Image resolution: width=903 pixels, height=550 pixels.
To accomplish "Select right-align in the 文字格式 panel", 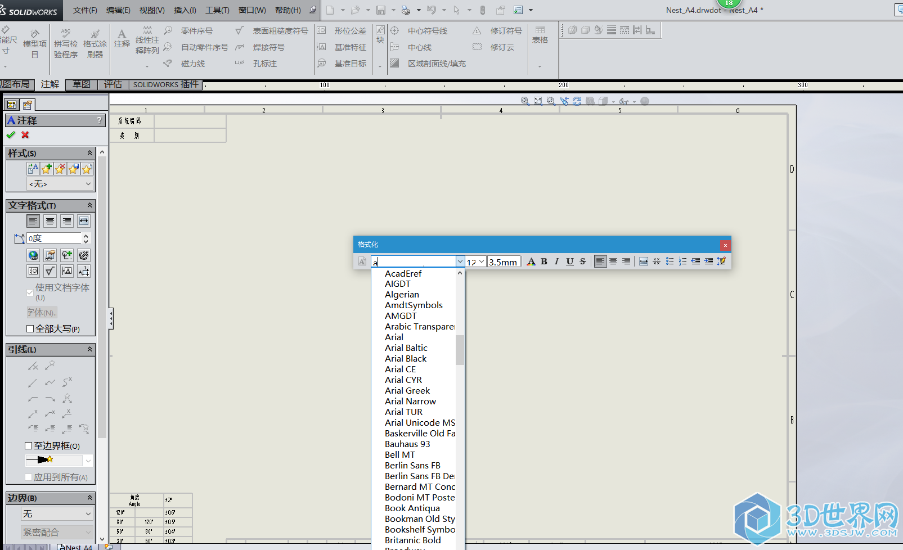I will click(67, 221).
